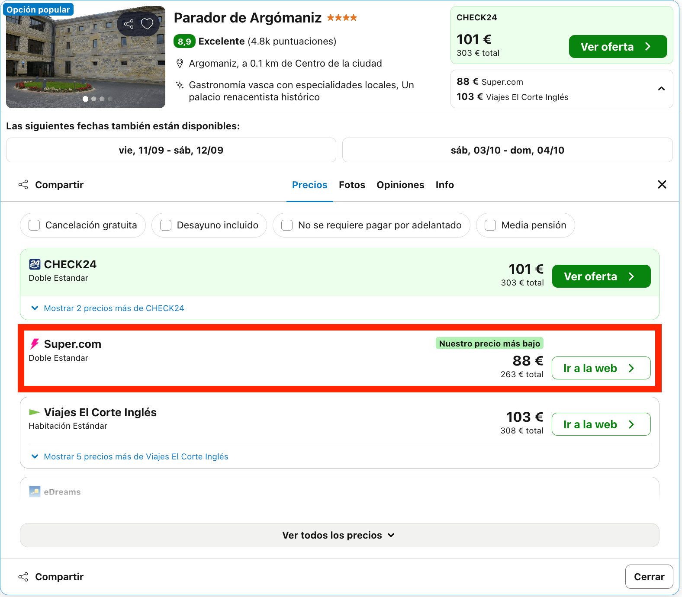
Task: Select dates vie, 11/09 - sáb, 12/09
Action: coord(171,150)
